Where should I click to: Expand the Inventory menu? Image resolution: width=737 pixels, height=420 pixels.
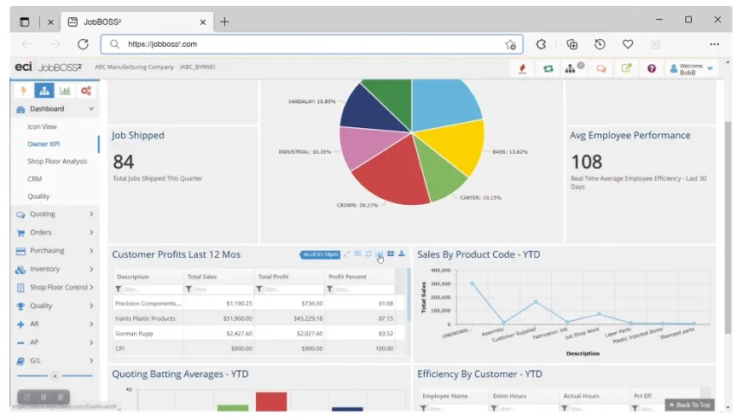pyautogui.click(x=55, y=269)
